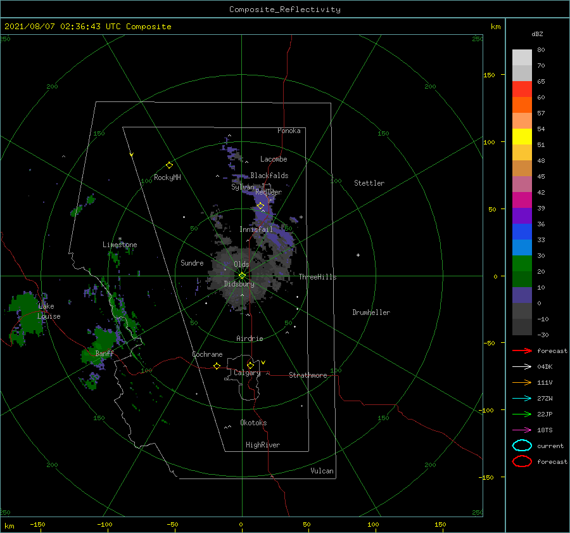Click the green 22JP arrow symbol
The width and height of the screenshot is (570, 533).
click(522, 414)
